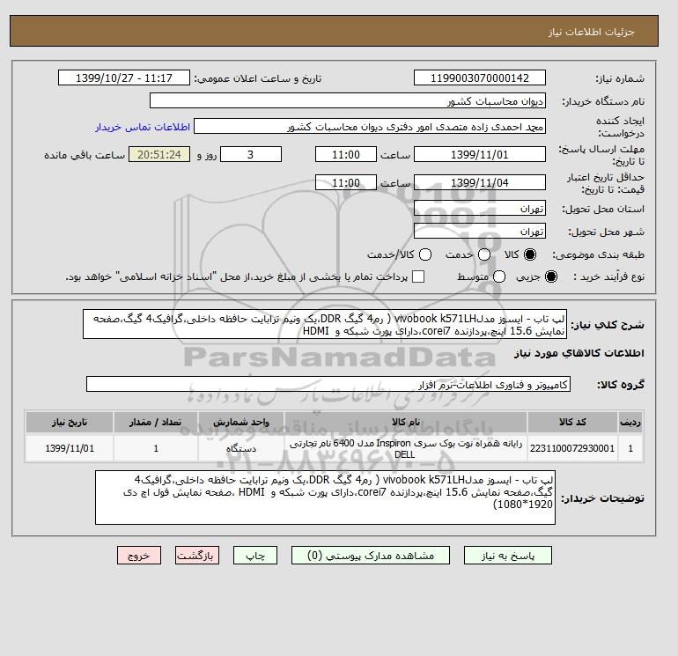Click the need number field 1199003070000142
This screenshot has width=678, height=656.
click(x=480, y=77)
